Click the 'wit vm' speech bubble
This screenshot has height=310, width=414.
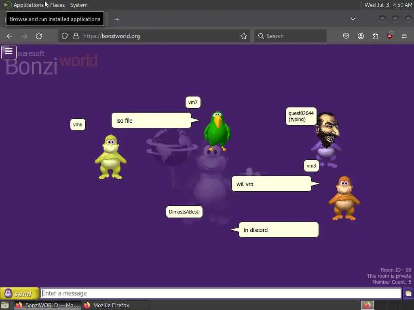(271, 184)
